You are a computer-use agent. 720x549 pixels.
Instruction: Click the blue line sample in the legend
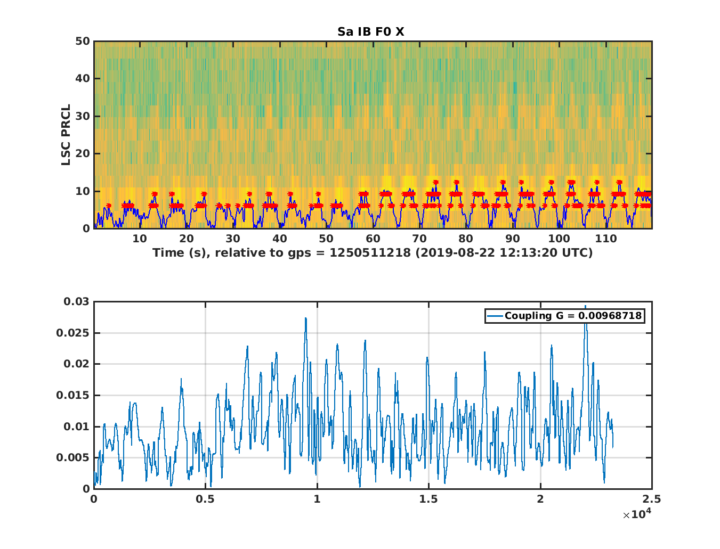495,316
